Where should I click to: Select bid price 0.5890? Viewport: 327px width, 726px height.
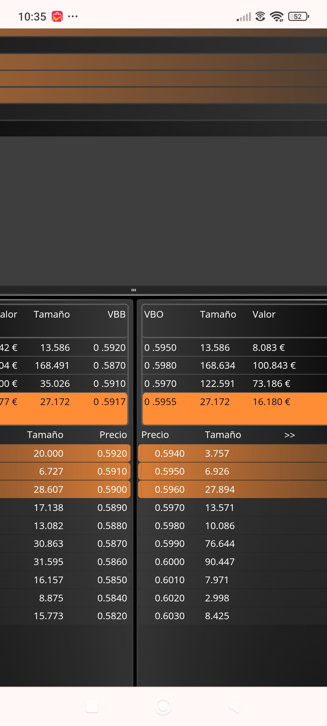(x=112, y=508)
